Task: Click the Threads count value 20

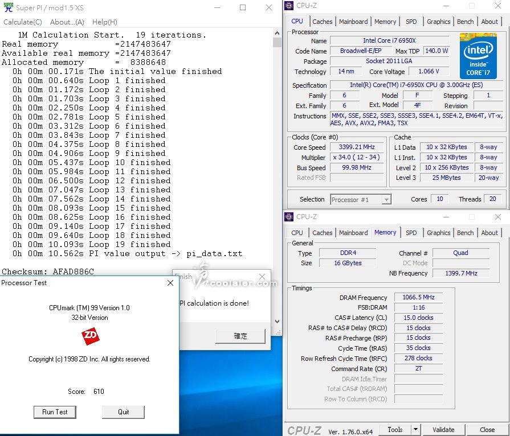Action: click(x=493, y=199)
